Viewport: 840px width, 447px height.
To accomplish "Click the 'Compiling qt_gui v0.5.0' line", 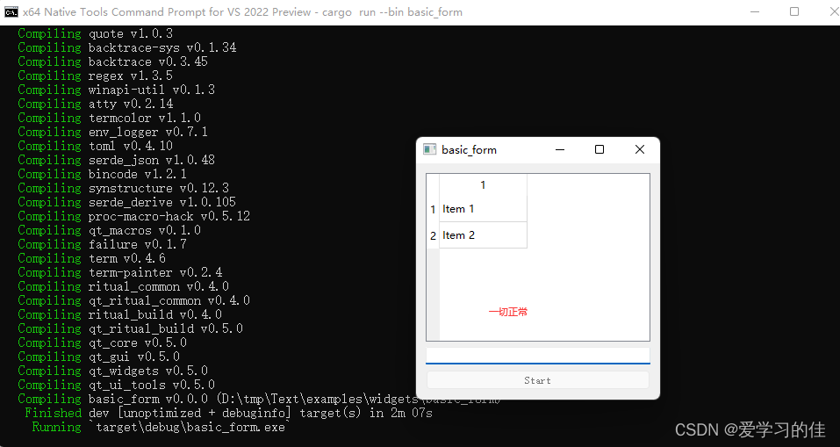I will 98,357.
